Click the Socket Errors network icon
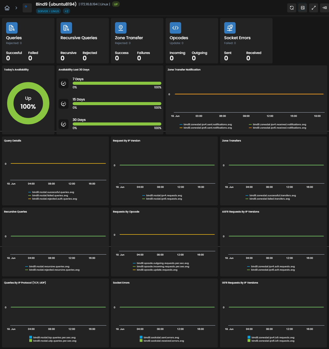Screen dimensions: 329x349 tap(230, 28)
